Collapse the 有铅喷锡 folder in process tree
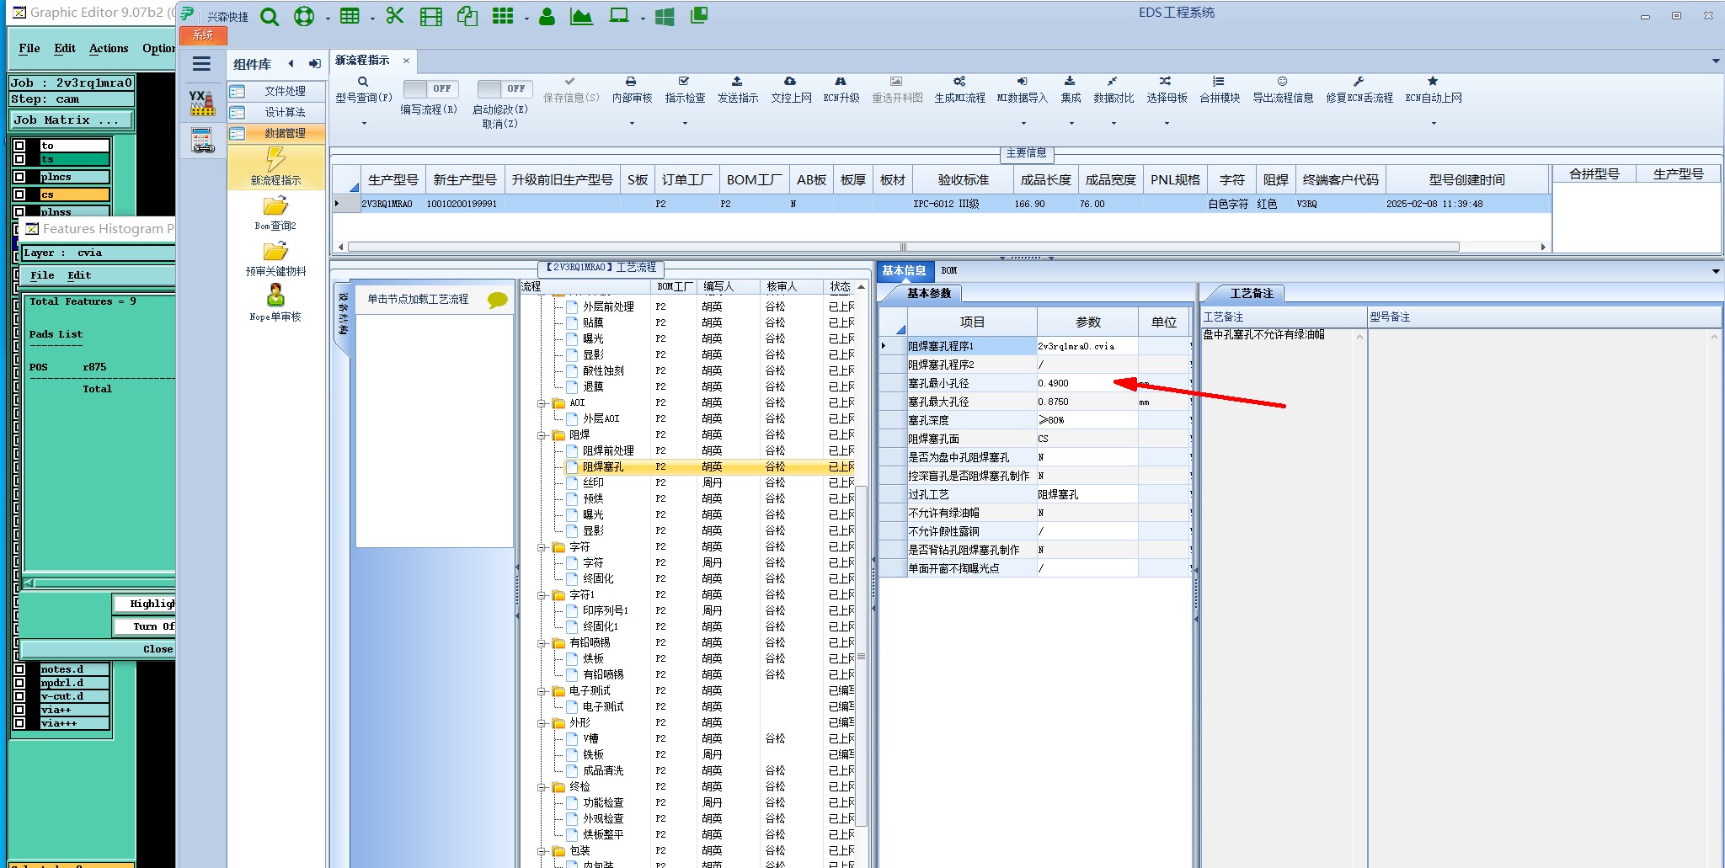 click(x=542, y=643)
